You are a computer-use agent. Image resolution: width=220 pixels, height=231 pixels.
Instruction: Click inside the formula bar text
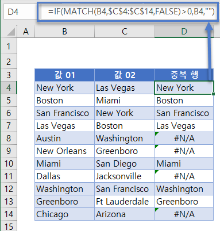point(132,11)
